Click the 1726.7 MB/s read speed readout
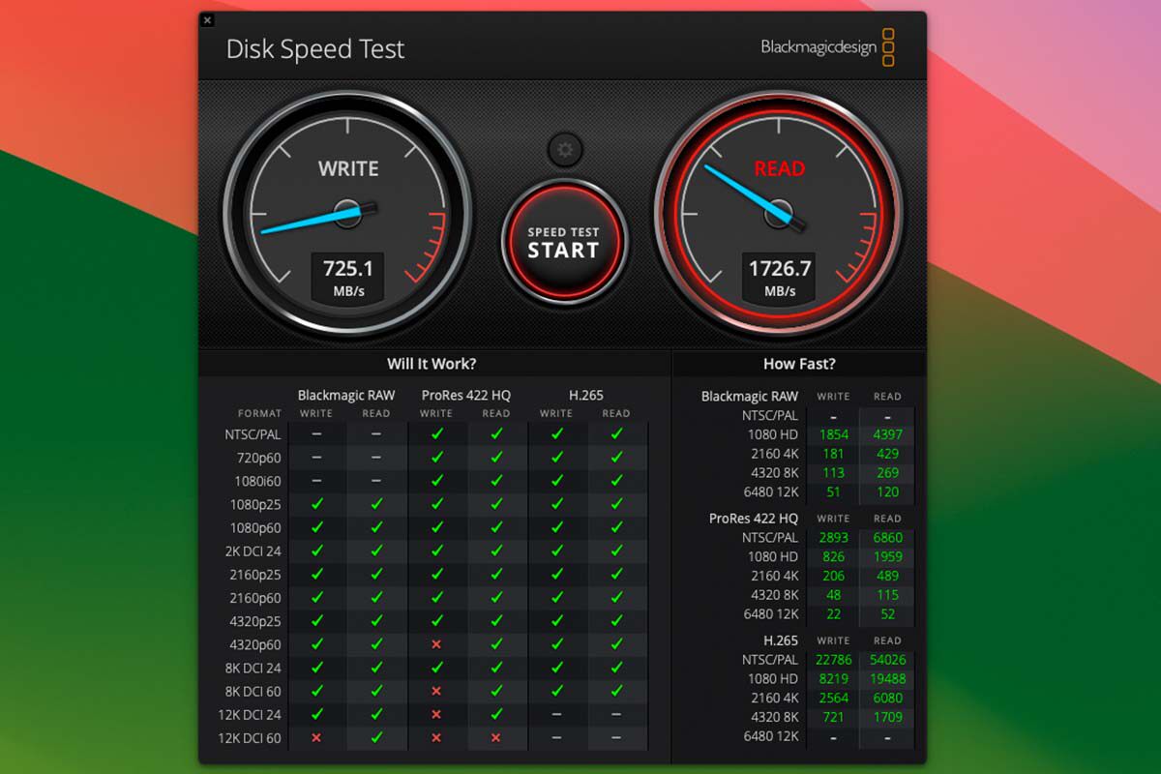The image size is (1161, 774). click(779, 278)
